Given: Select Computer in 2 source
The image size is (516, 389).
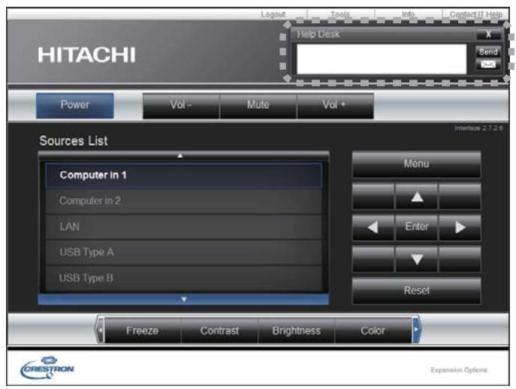Looking at the screenshot, I should [183, 201].
